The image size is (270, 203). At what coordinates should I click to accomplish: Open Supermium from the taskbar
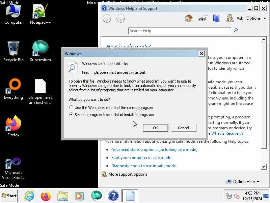pyautogui.click(x=97, y=196)
